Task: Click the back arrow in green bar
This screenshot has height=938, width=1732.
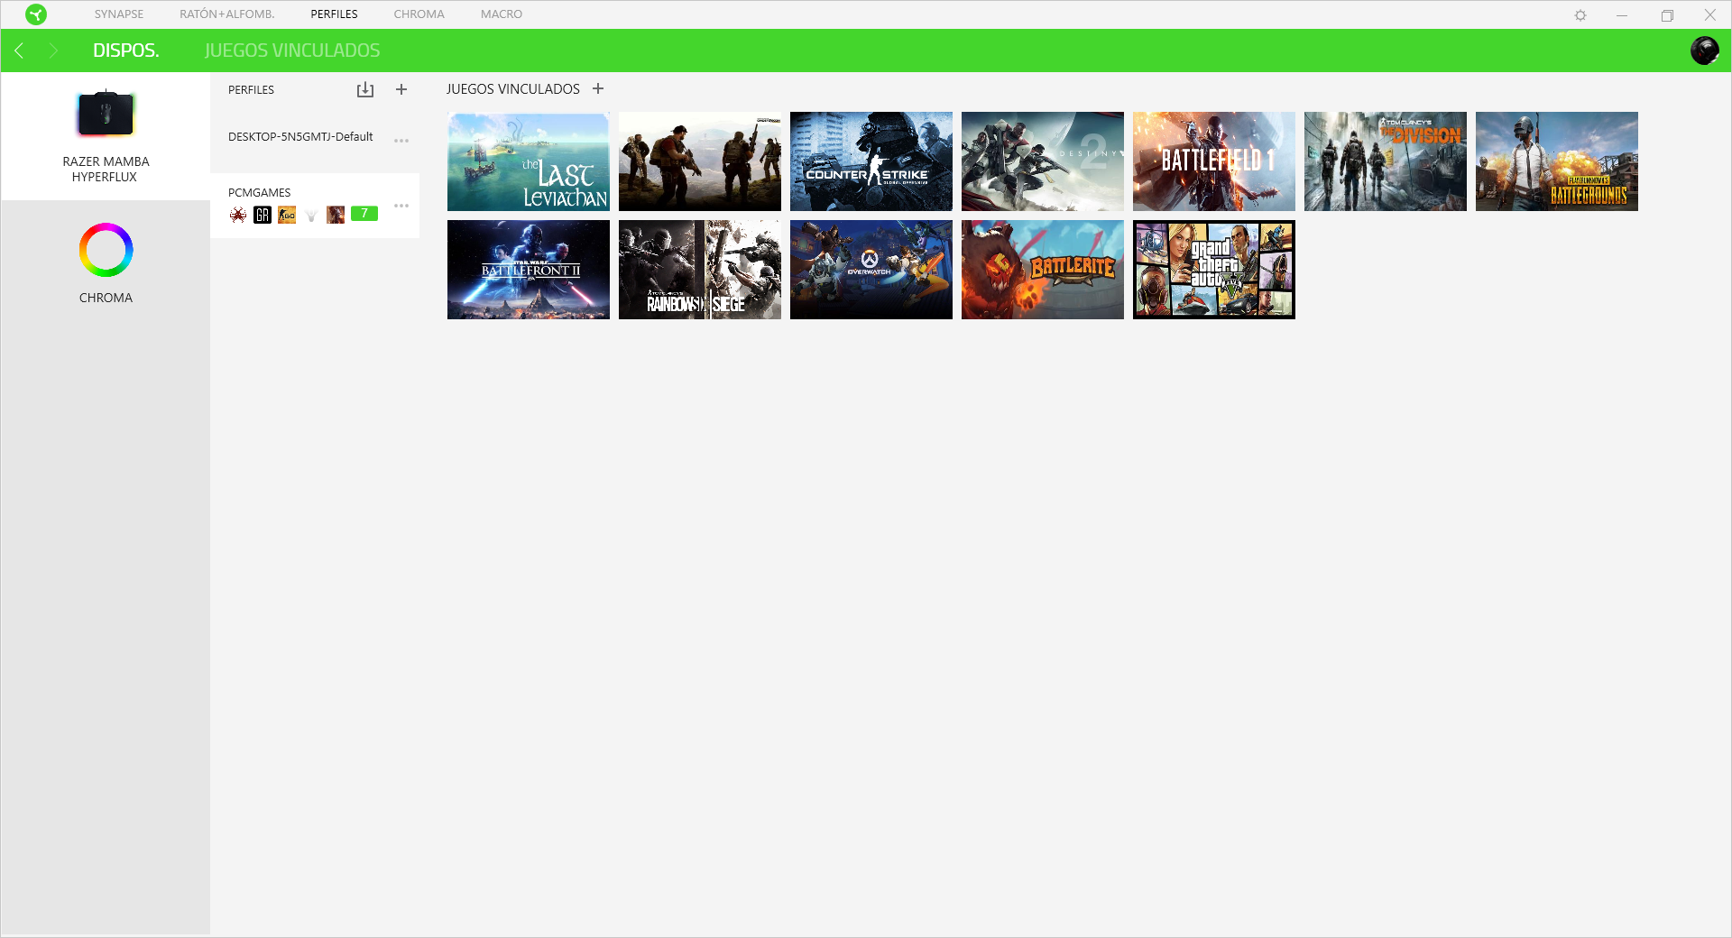Action: pos(19,51)
